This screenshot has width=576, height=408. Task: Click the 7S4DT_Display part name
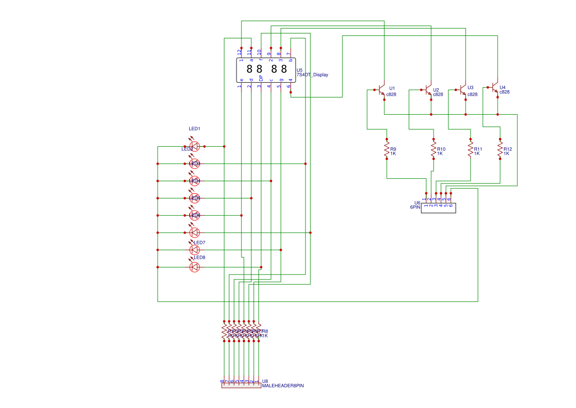[x=312, y=75]
